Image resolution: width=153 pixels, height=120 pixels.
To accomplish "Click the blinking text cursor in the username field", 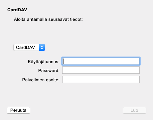I will tap(64, 61).
